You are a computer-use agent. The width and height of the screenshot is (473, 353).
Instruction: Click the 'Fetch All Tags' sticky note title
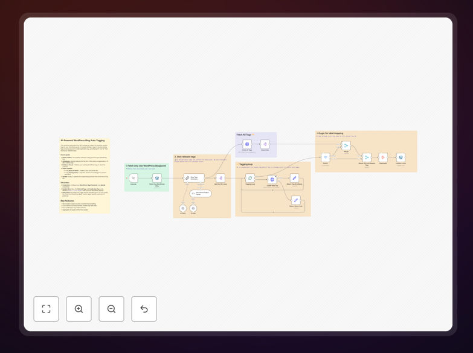(243, 135)
